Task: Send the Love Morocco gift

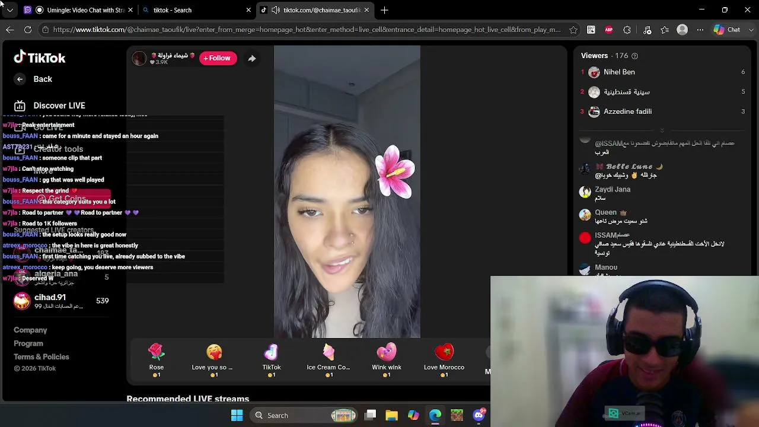Action: [444, 360]
